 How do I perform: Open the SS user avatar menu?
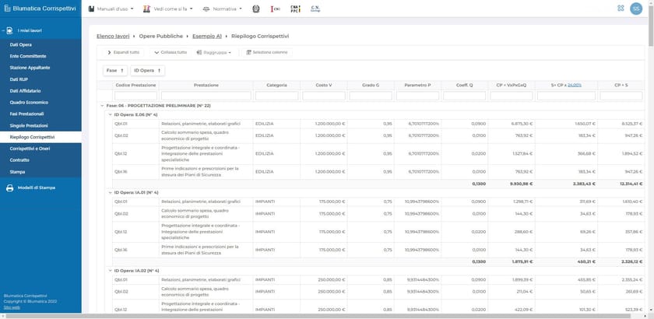click(637, 9)
